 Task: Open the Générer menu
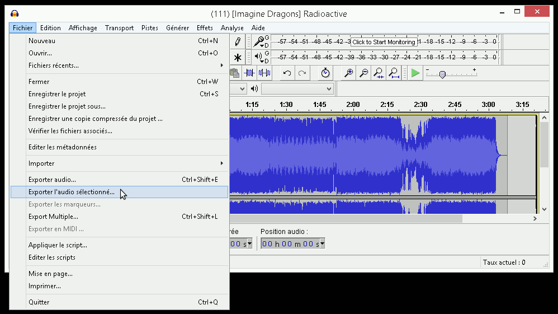(x=177, y=28)
